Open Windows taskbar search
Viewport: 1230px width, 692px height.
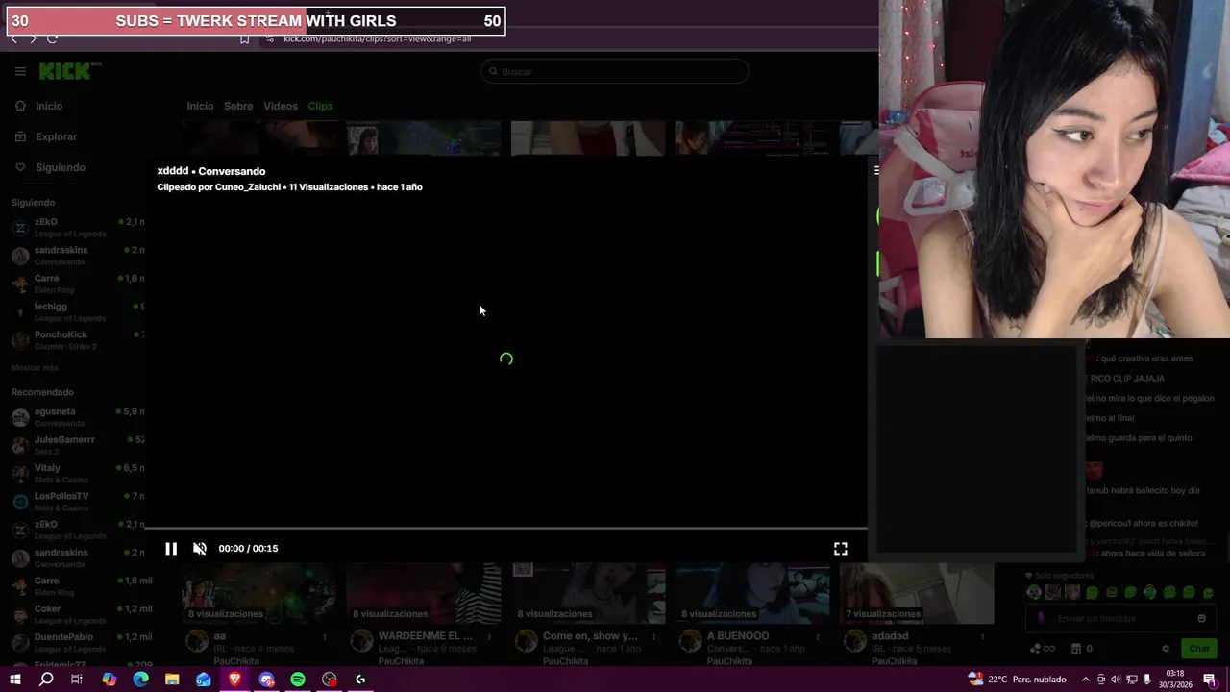click(45, 680)
